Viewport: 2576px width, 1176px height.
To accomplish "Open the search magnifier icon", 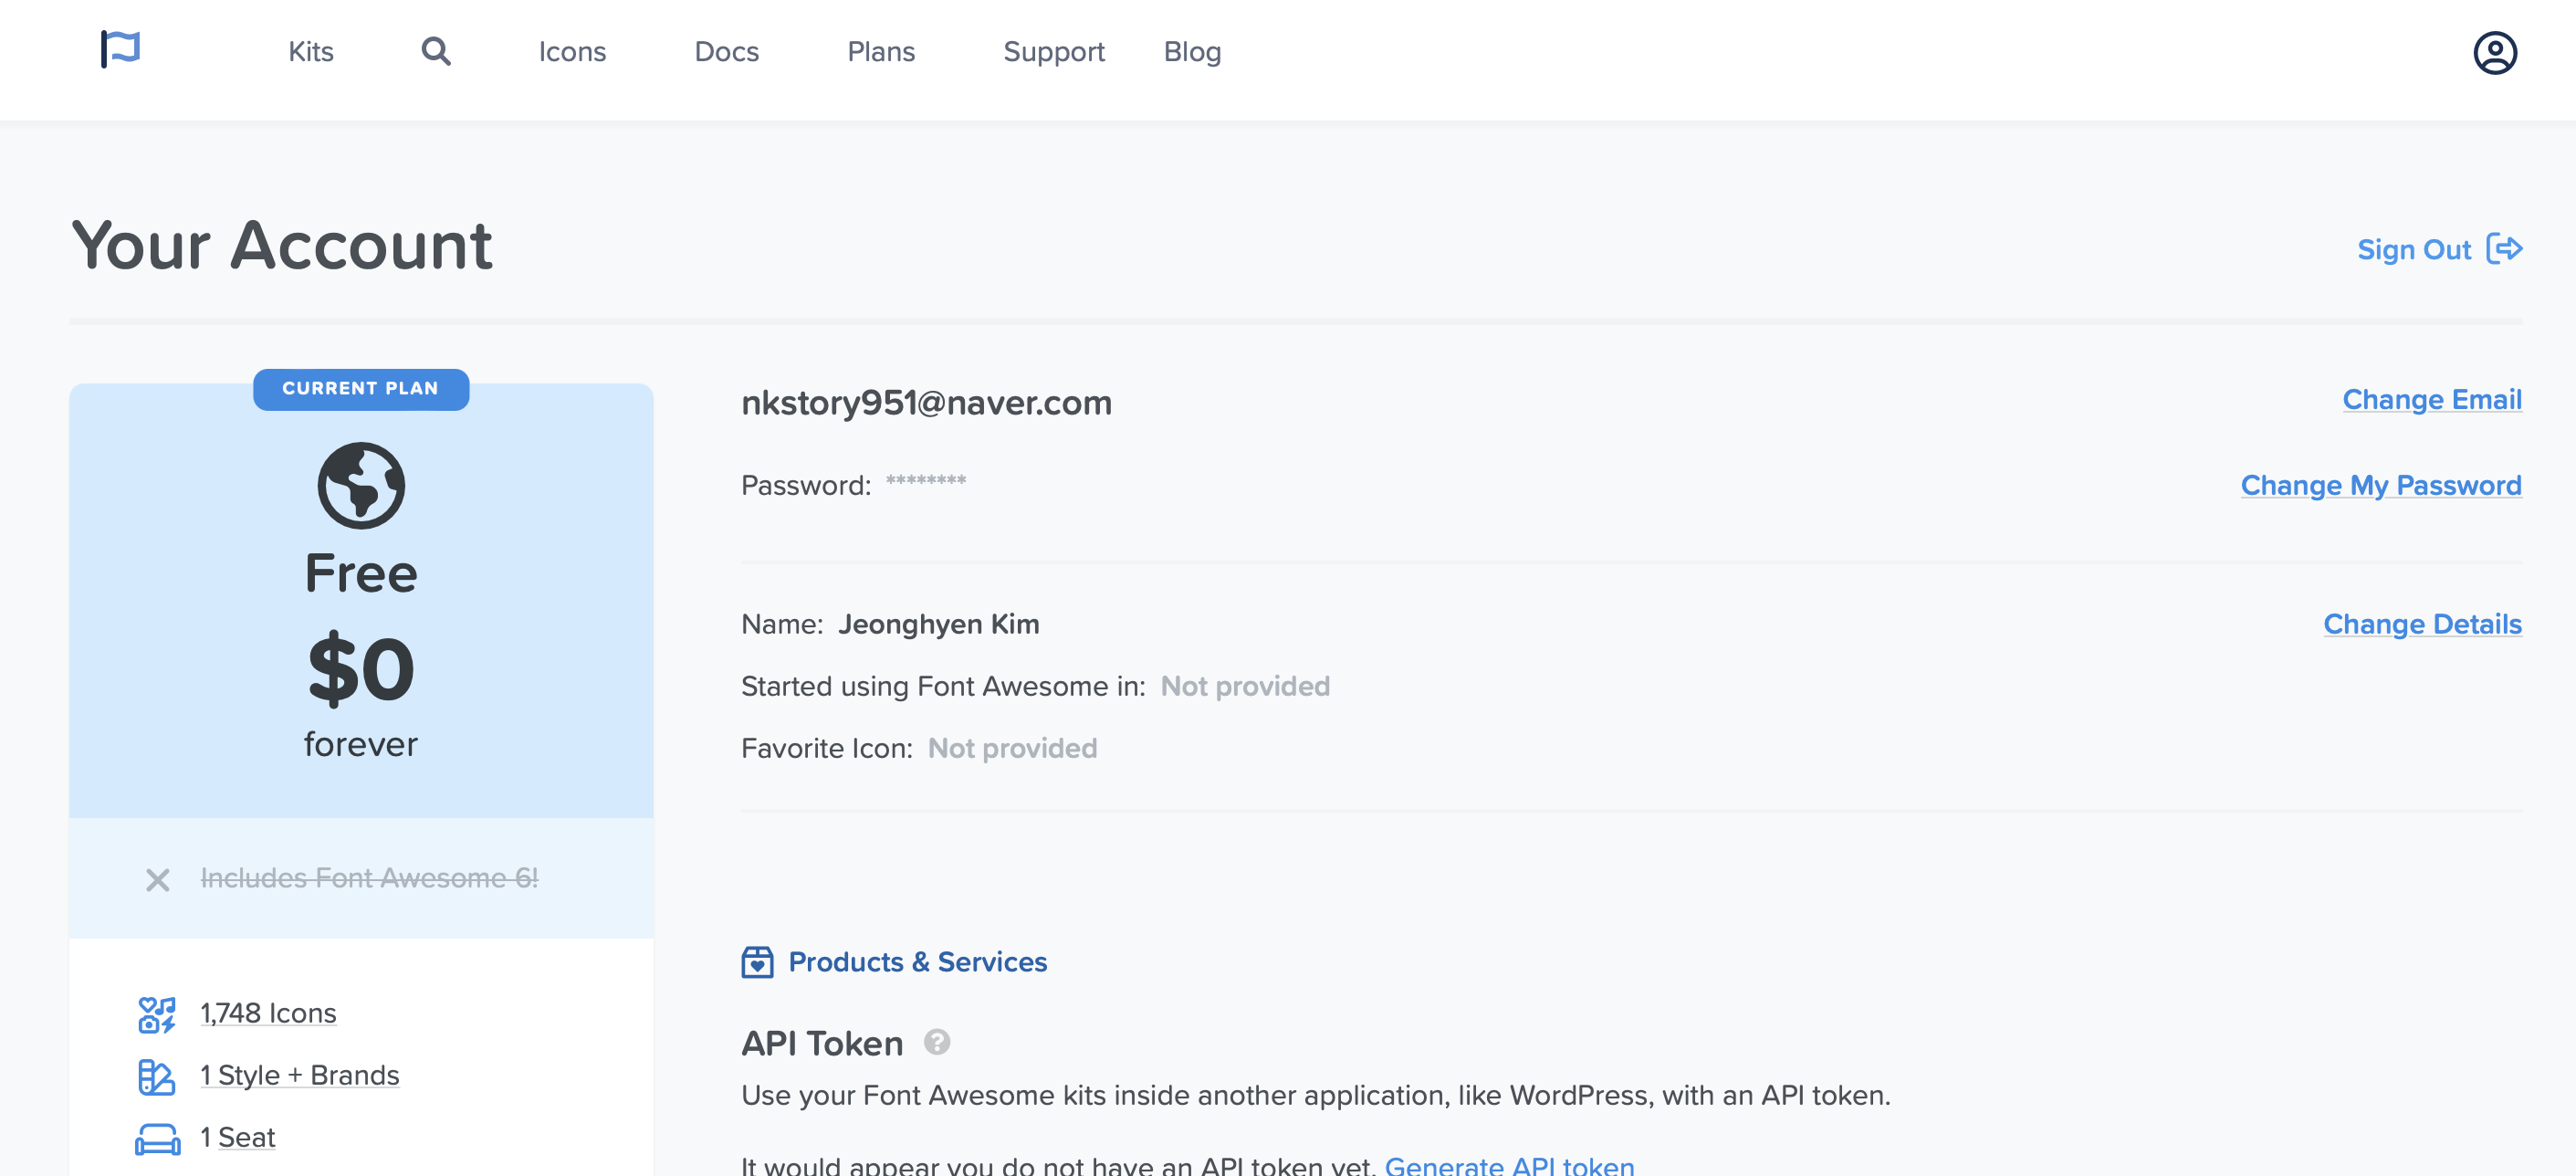I will 435,51.
